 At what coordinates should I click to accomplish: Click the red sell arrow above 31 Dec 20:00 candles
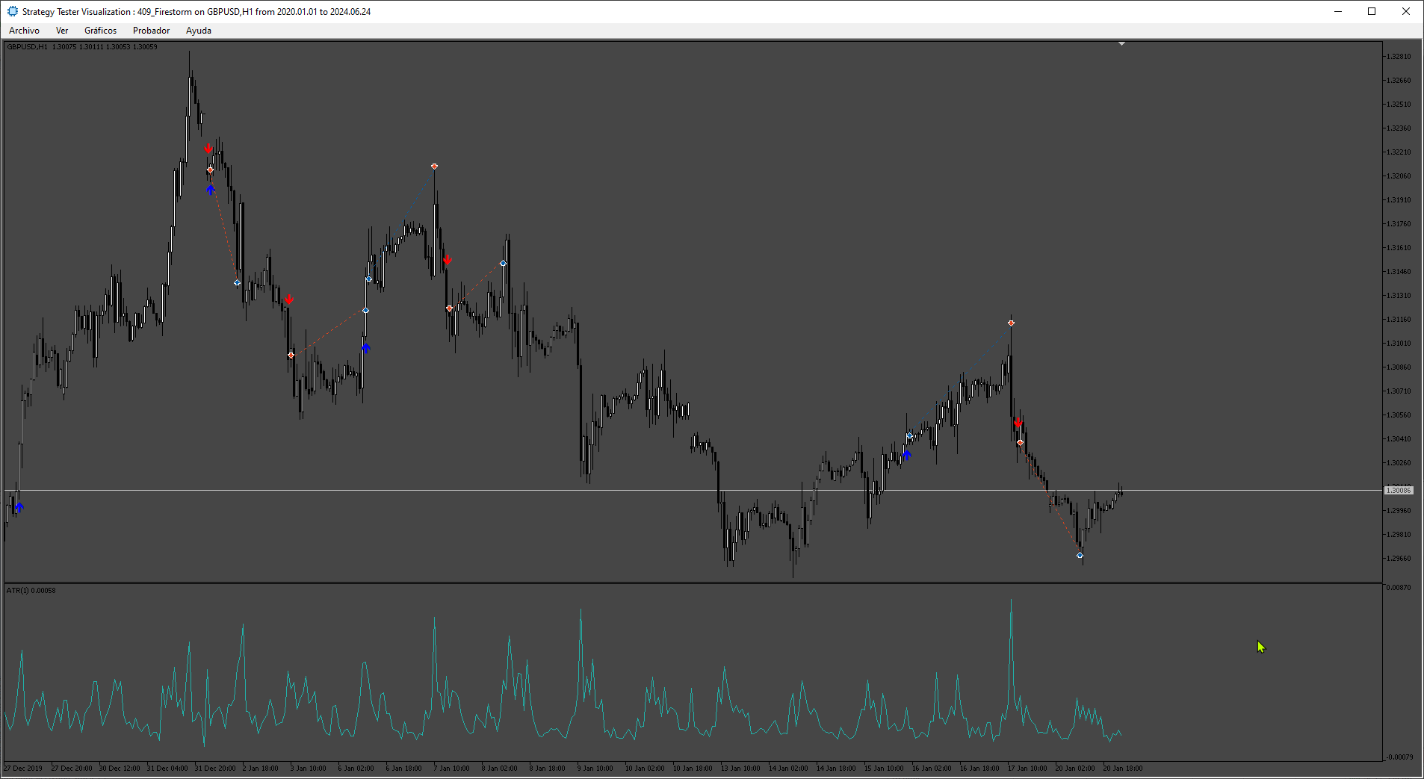click(x=208, y=149)
